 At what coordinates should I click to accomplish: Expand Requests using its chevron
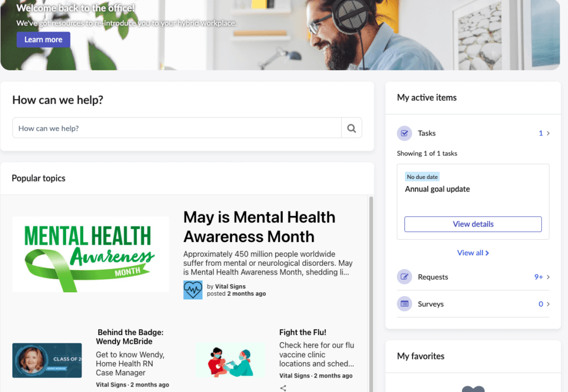tap(548, 277)
